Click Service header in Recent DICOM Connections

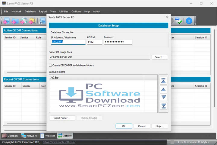coord(30,86)
